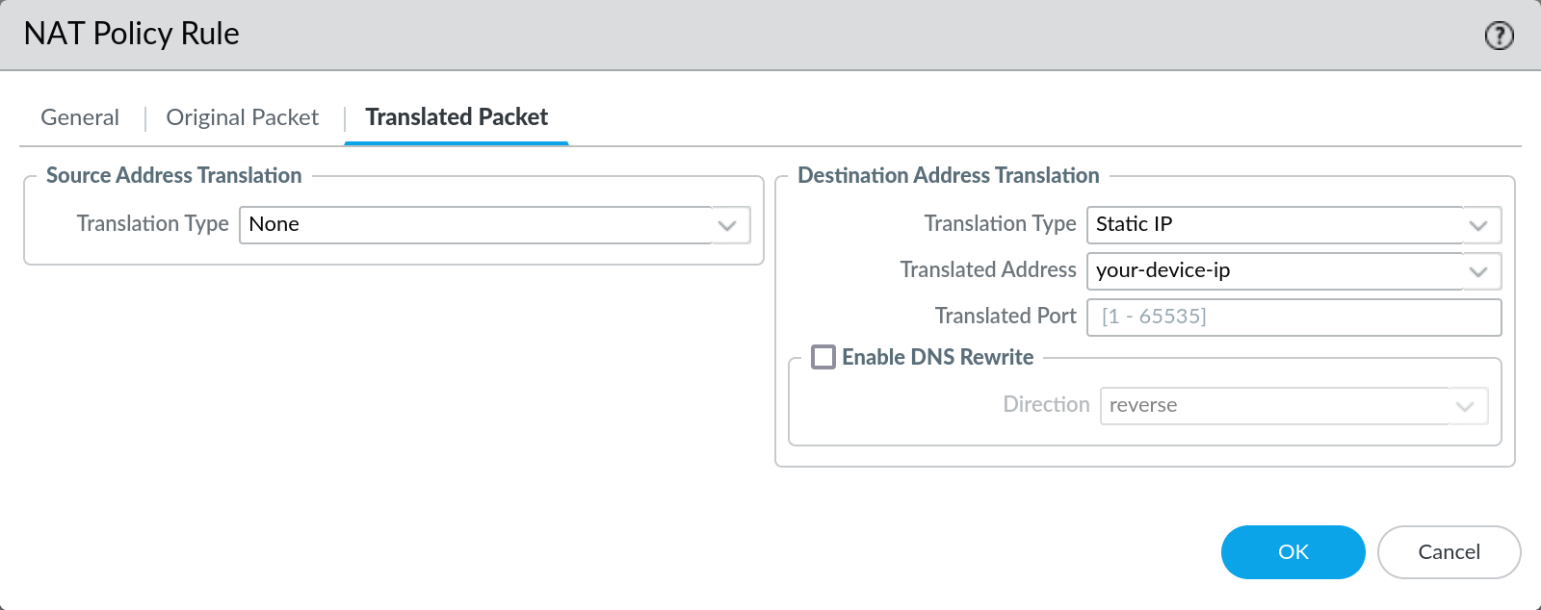Select the Translated Packet tab
Image resolution: width=1541 pixels, height=610 pixels.
[457, 117]
